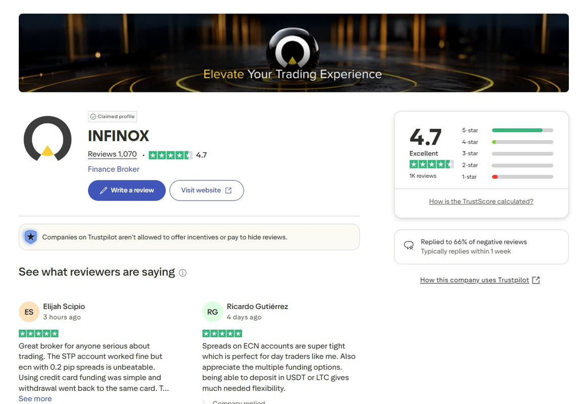Click the Companies on Trustpilot incentives notice text
582x404 pixels.
(x=165, y=237)
